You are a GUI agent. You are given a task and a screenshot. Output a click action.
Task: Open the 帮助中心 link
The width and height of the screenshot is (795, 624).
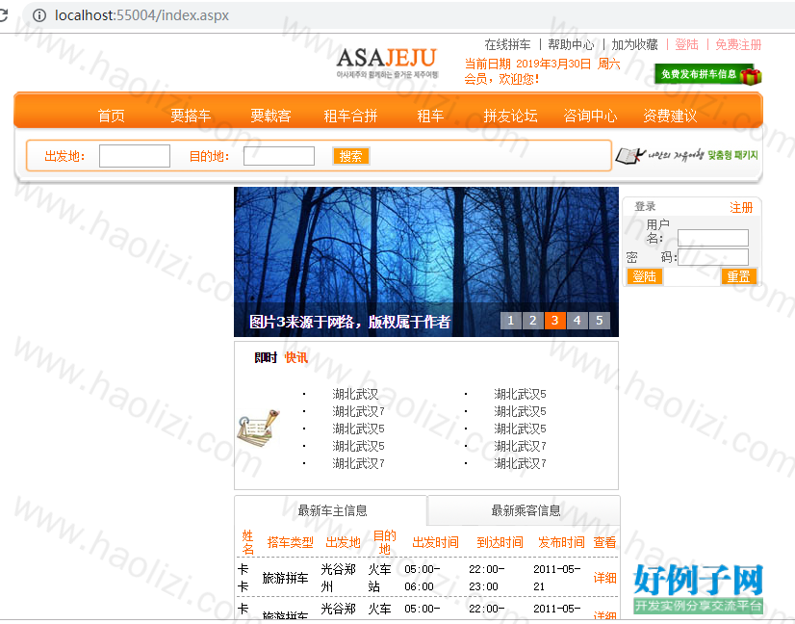(x=571, y=44)
